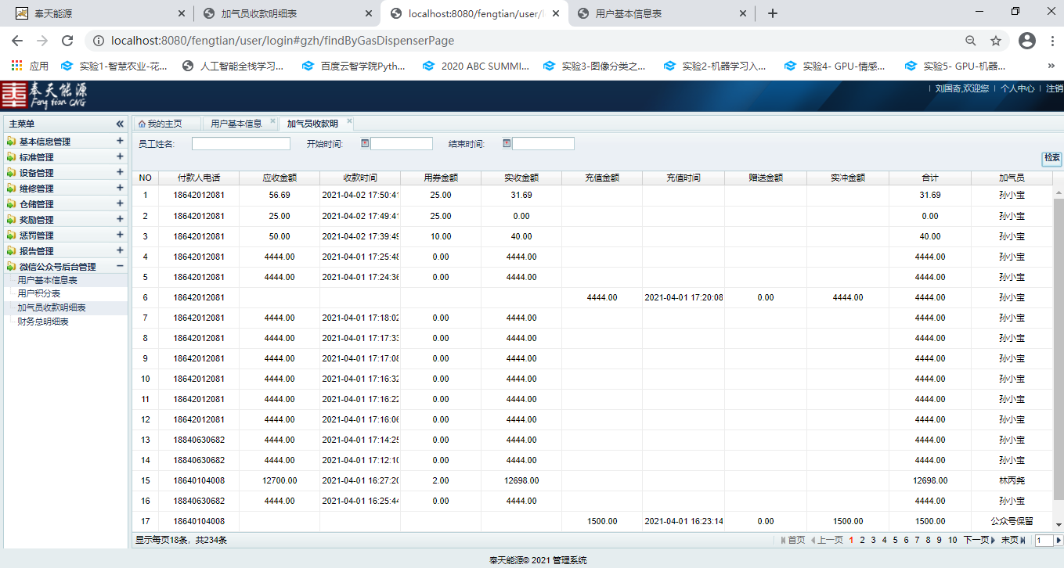Expand the 报告管理 menu section
This screenshot has height=568, width=1064.
120,251
